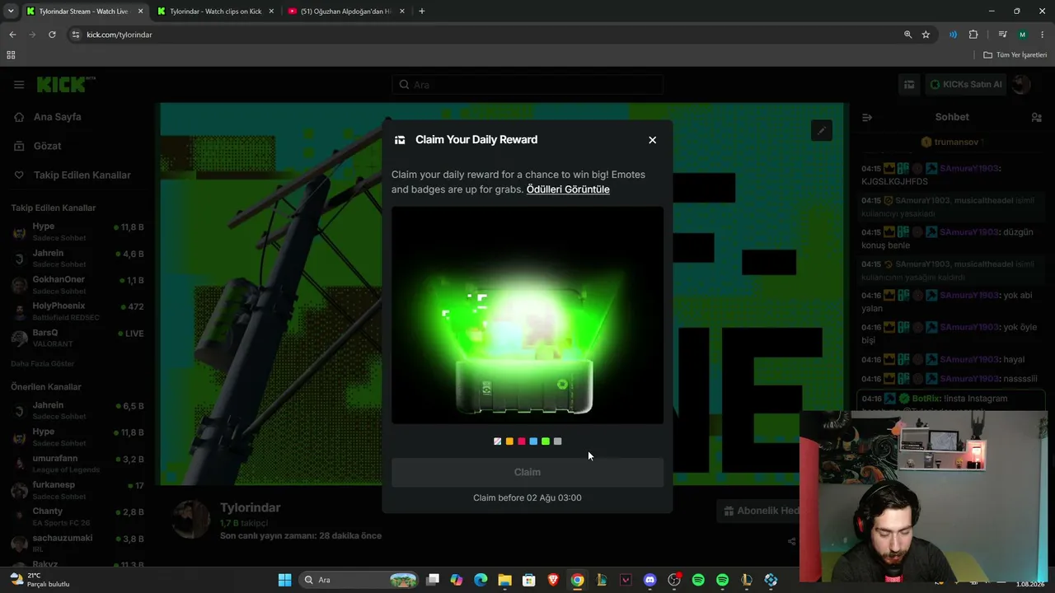Click the pencil edit icon on the stream
Screen dimensions: 1055x593
click(x=822, y=130)
